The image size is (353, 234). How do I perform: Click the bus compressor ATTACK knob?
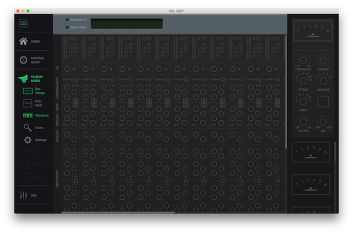click(303, 81)
